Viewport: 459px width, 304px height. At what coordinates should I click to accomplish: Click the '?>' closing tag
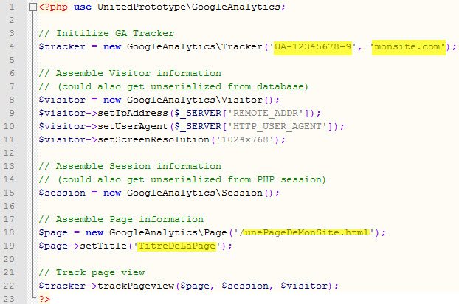[x=44, y=299]
